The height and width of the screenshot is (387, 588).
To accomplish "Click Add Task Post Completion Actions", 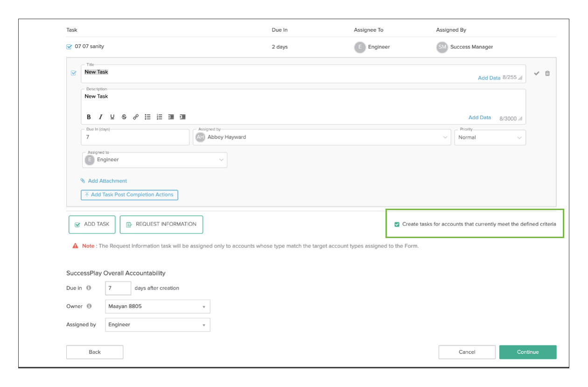I will tap(129, 195).
